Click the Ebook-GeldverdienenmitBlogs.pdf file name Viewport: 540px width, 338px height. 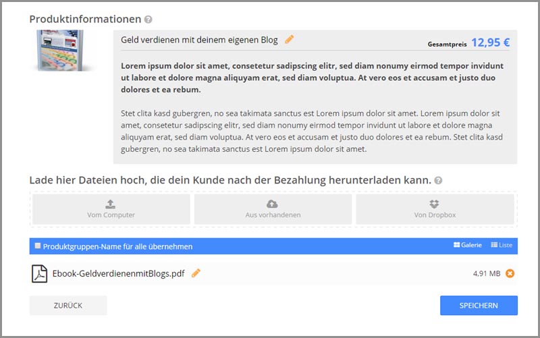[118, 273]
